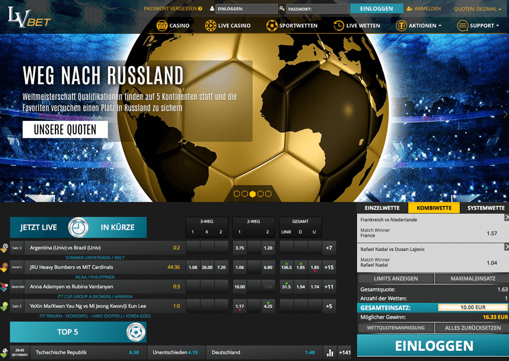This screenshot has height=361, width=509.
Task: Click the Live Casino chip icon
Action: point(210,25)
